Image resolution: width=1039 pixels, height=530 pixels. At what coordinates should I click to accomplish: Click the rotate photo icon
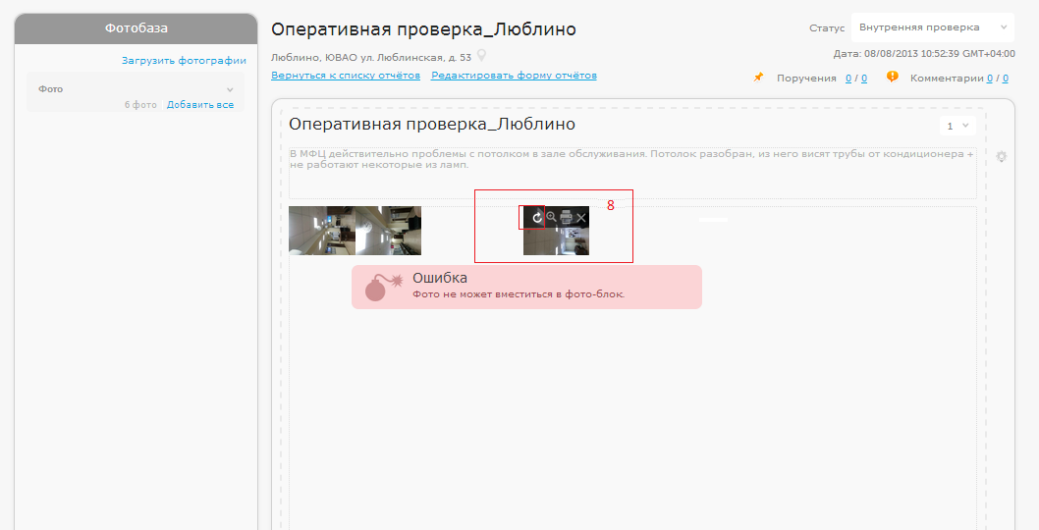point(536,217)
